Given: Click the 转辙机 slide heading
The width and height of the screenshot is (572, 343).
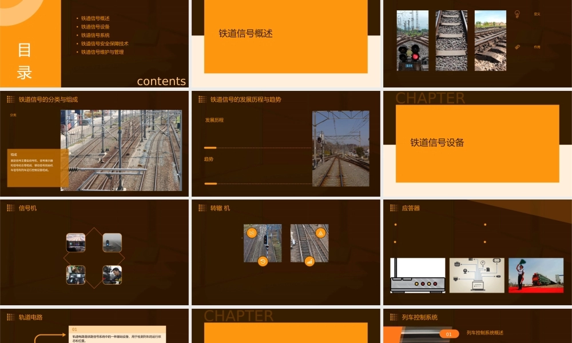Looking at the screenshot, I should point(220,208).
